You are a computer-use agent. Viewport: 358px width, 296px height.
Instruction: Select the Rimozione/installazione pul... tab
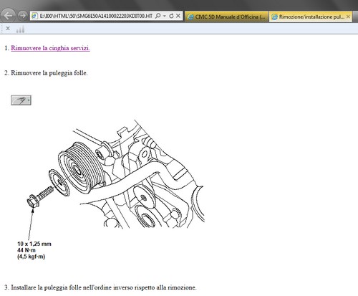(x=310, y=16)
